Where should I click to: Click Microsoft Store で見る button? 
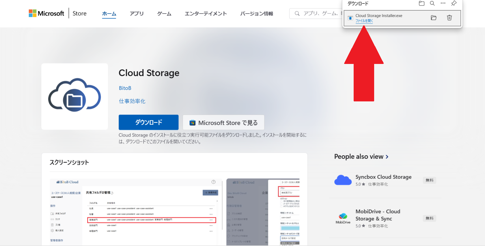[x=223, y=123]
